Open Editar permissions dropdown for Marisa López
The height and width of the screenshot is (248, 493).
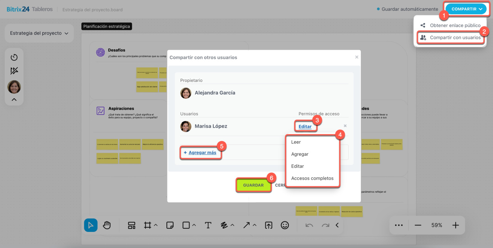305,126
